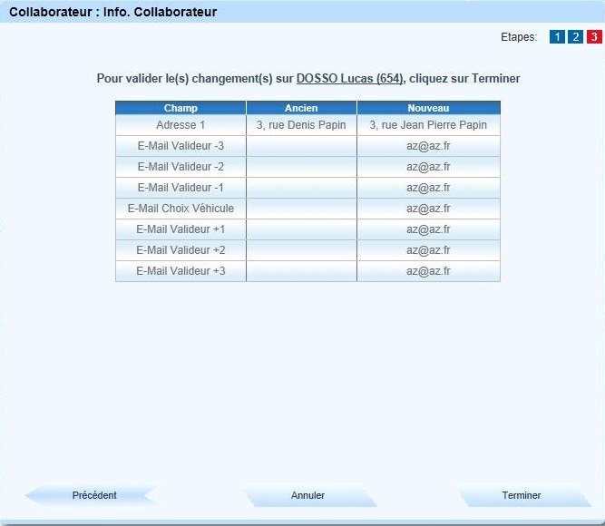Click the Nouveau column header
The width and height of the screenshot is (605, 526).
(x=428, y=108)
